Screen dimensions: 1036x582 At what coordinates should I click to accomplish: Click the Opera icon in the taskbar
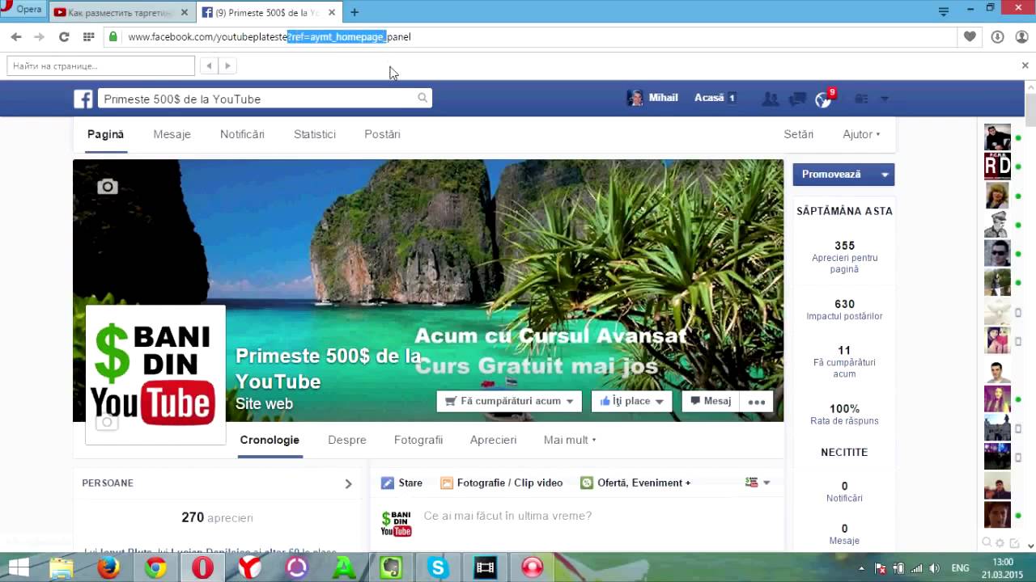coord(202,567)
